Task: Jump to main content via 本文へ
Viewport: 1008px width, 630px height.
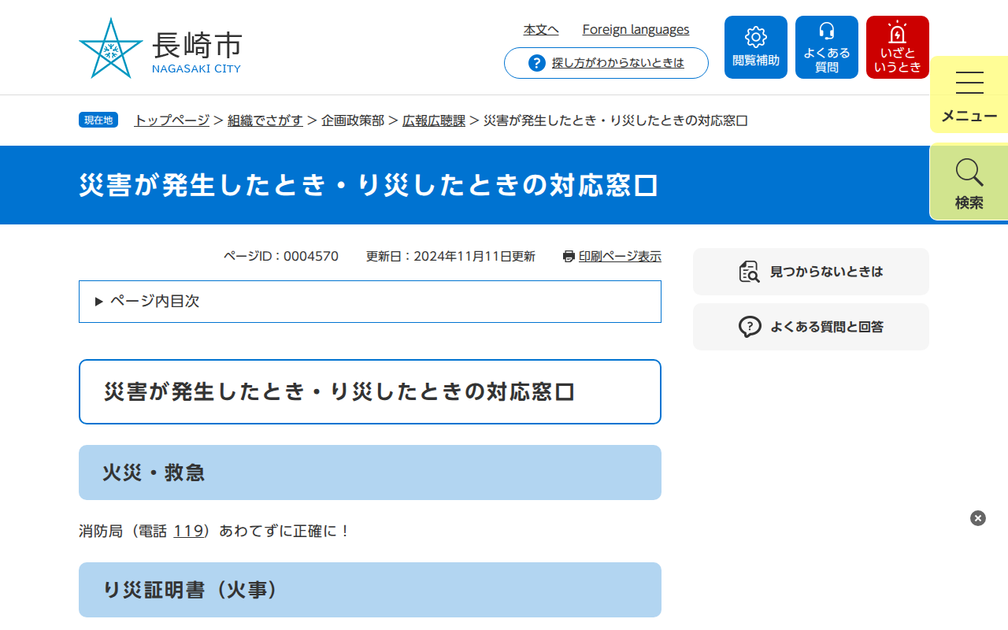Action: 541,30
